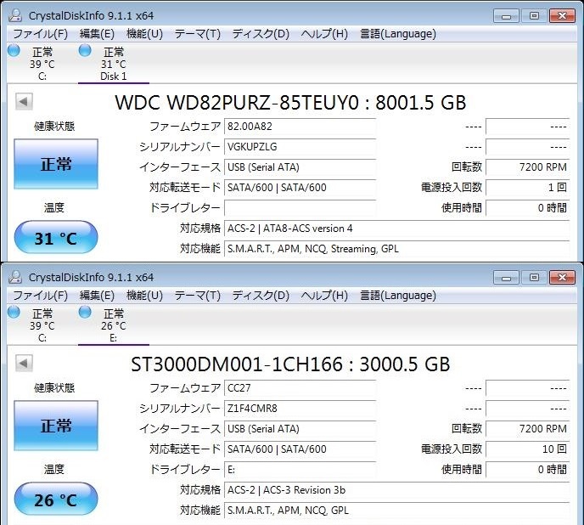Click the firmware field showing 82.00A82
This screenshot has height=525, width=584.
tap(300, 127)
